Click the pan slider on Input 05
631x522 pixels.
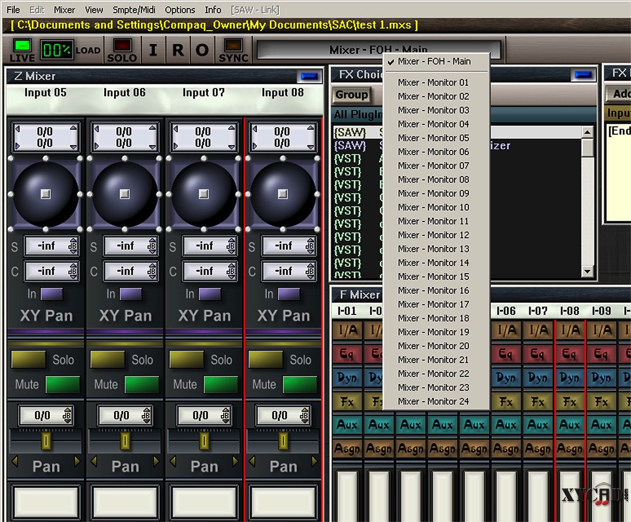tap(46, 441)
